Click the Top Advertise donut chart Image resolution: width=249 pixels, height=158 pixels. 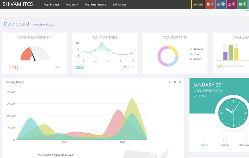coord(168,56)
